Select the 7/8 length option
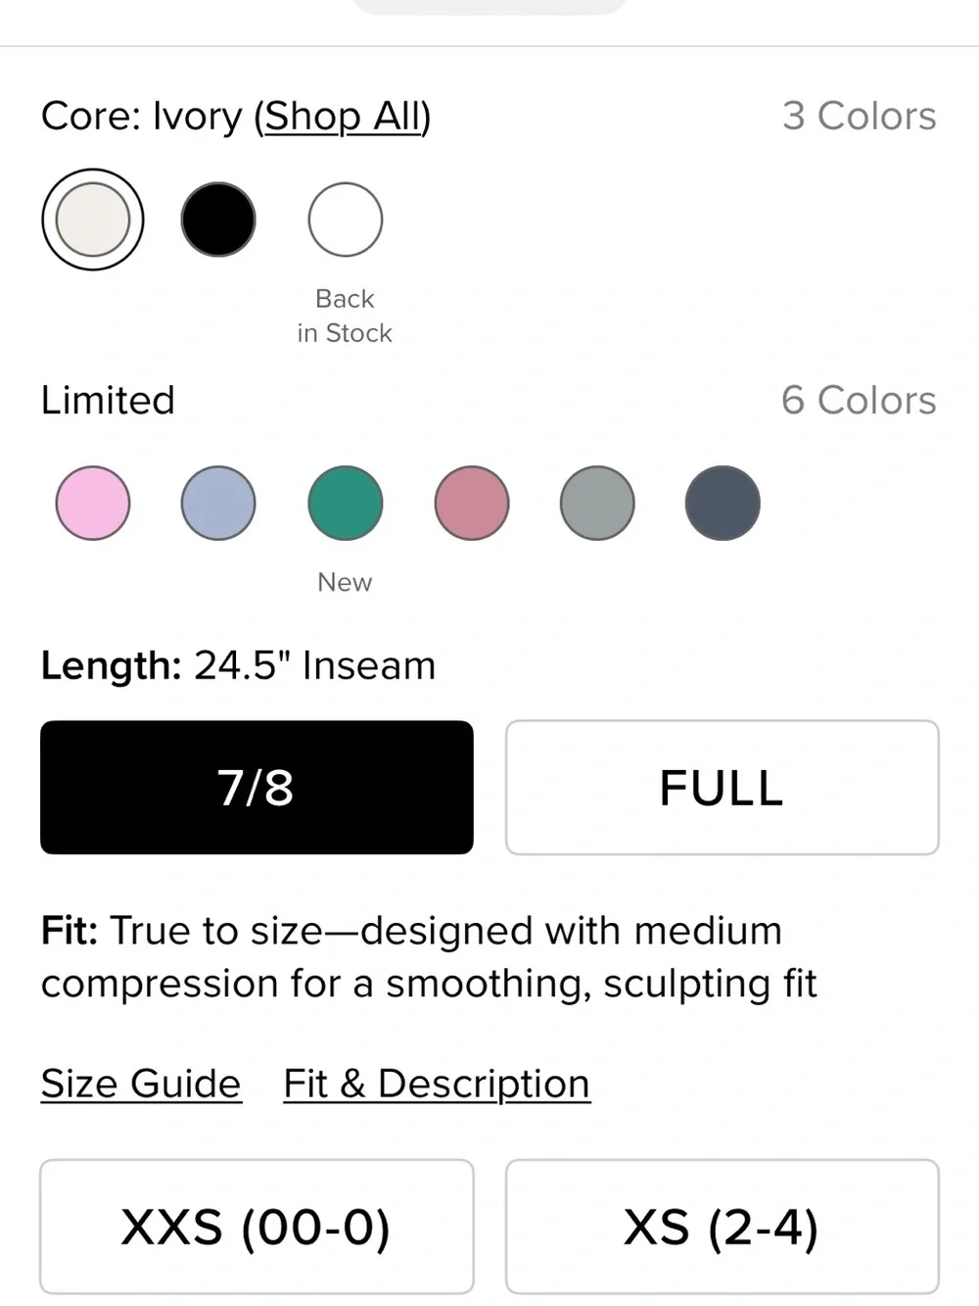This screenshot has height=1306, width=979. pos(256,787)
